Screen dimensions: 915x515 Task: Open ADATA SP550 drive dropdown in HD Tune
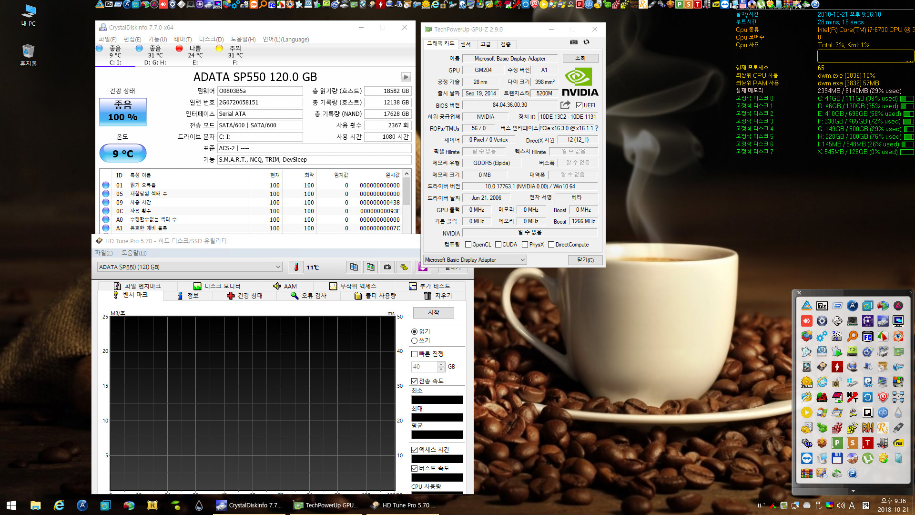click(190, 267)
